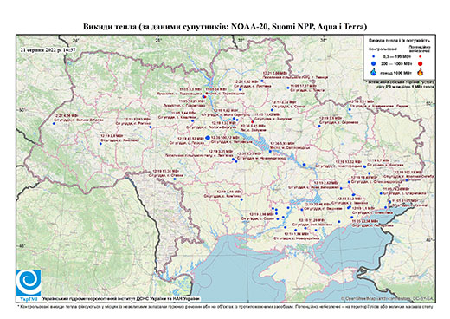Click the УкрГМІ spiral logo
The width and height of the screenshot is (450, 319).
point(29,283)
